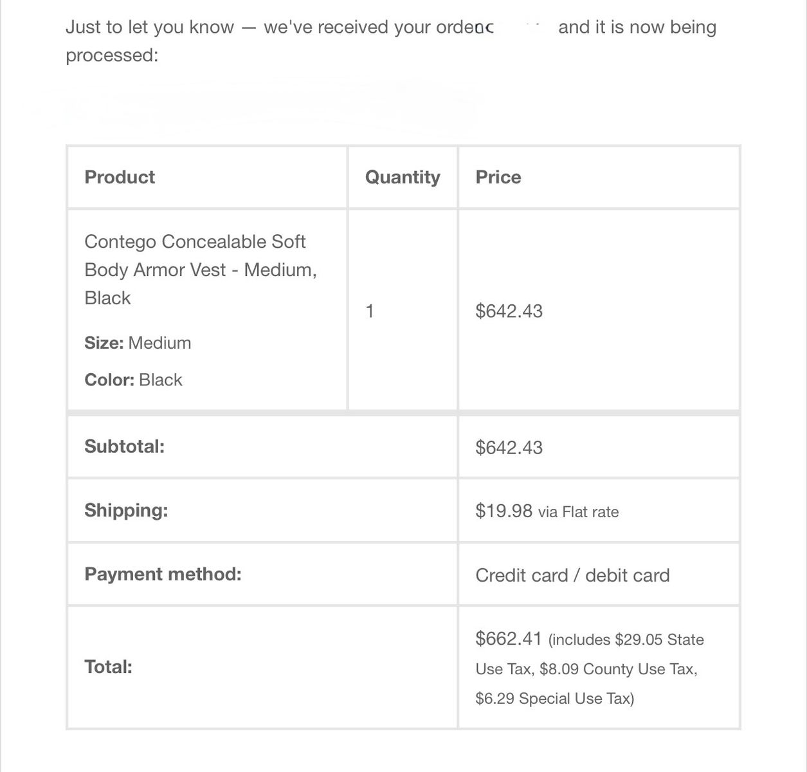Select the Price column header

[x=498, y=177]
